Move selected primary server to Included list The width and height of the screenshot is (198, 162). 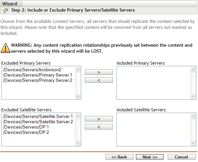99,72
